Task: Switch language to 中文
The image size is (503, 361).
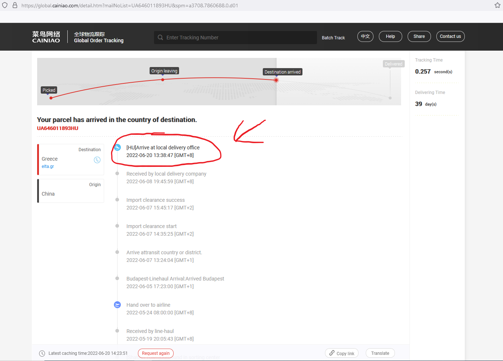Action: tap(365, 36)
